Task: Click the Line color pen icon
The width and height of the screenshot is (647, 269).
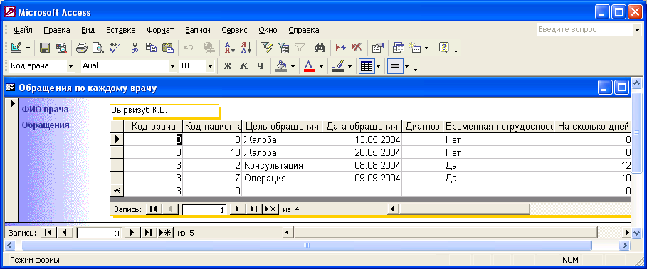Action: click(x=338, y=65)
